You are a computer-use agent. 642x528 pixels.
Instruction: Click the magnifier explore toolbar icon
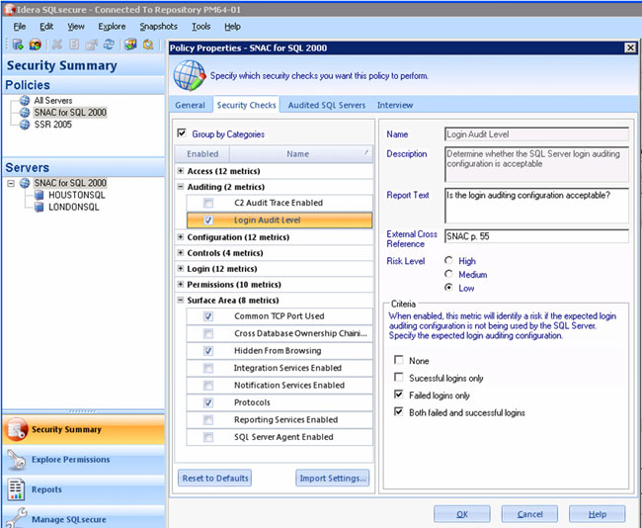click(148, 44)
